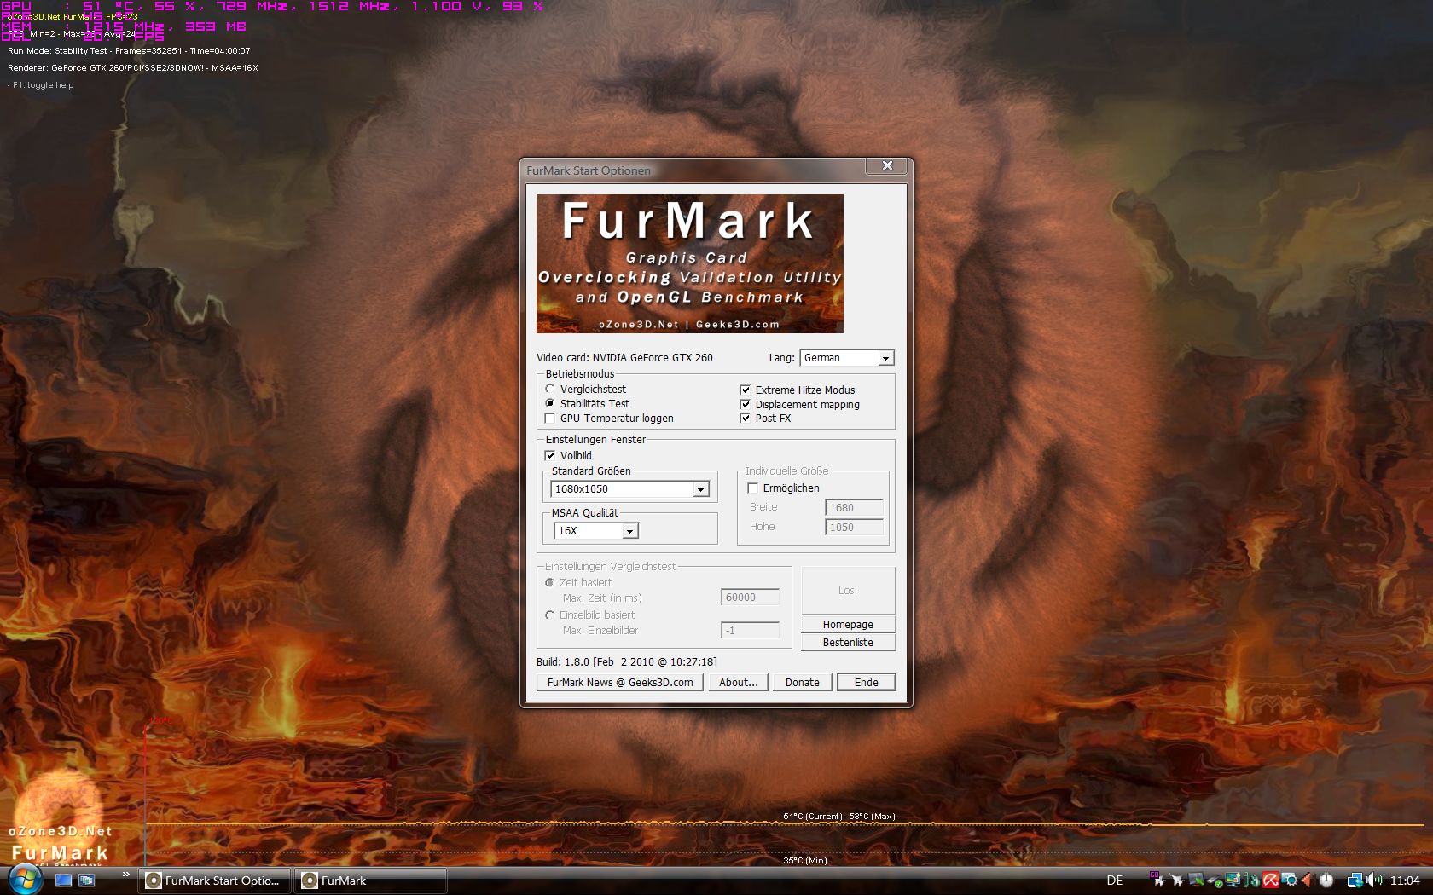Screen dimensions: 1433x895
Task: Expand the quick launch overflow chevron
Action: [125, 875]
